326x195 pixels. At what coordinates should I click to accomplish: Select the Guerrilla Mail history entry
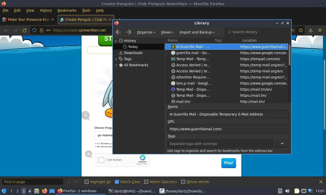227,47
